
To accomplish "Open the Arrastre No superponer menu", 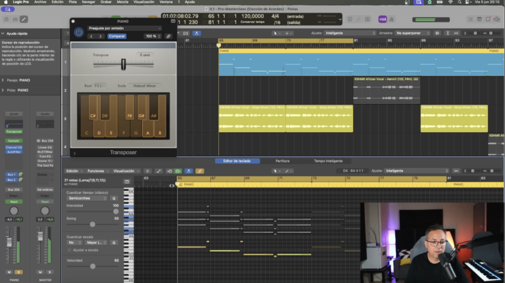I will 412,33.
